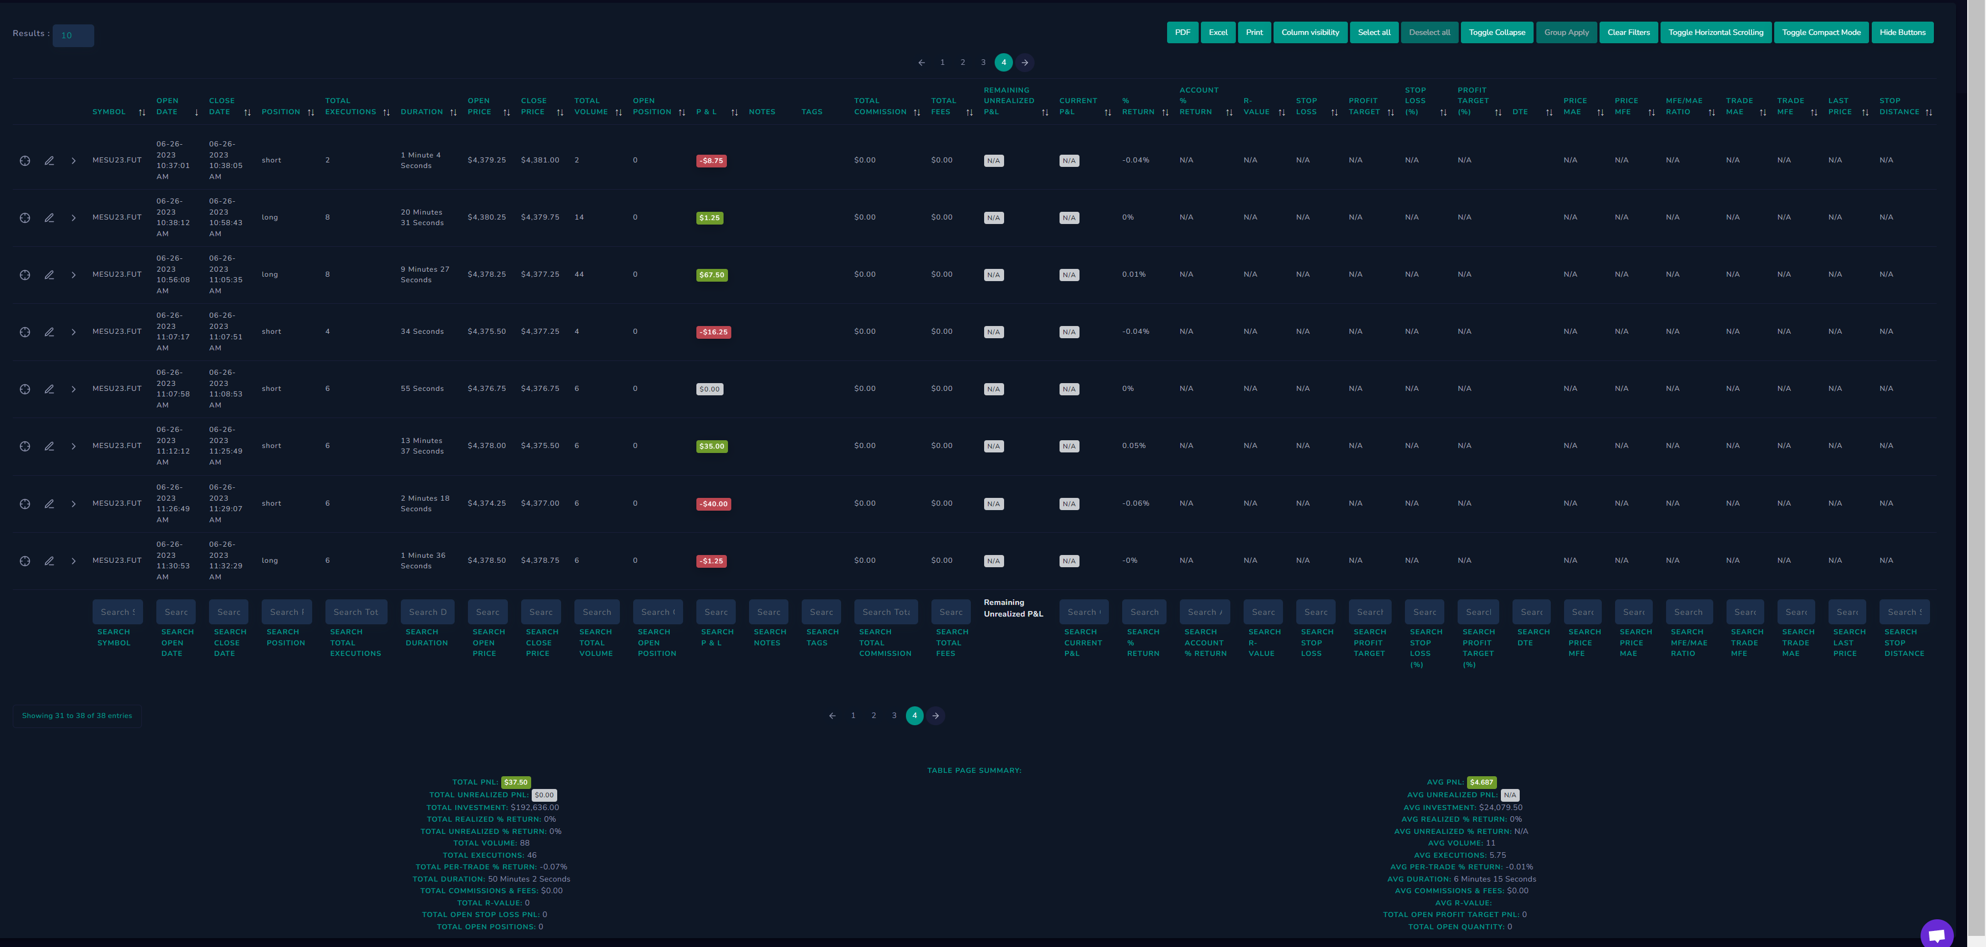Expand row of trade with $35.00 P&L
Image resolution: width=1986 pixels, height=947 pixels.
73,446
